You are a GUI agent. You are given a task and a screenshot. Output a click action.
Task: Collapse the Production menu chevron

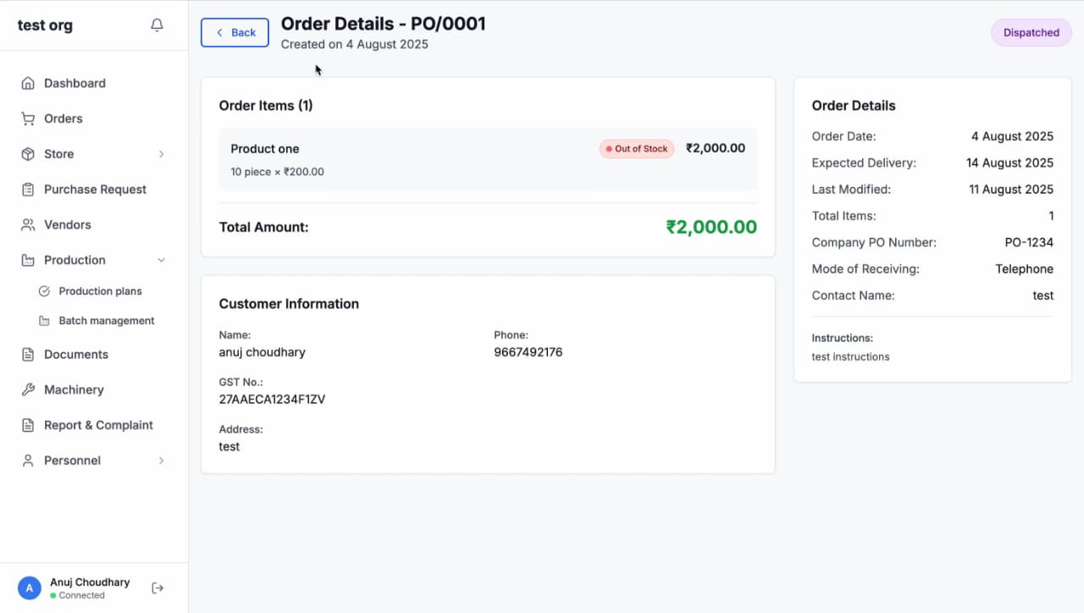[x=161, y=260]
